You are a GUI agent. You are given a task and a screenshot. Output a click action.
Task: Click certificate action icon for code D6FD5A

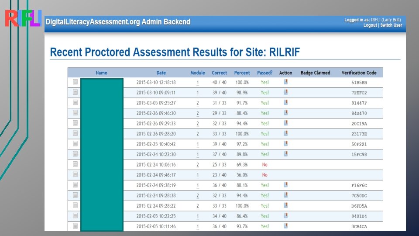[x=285, y=205]
